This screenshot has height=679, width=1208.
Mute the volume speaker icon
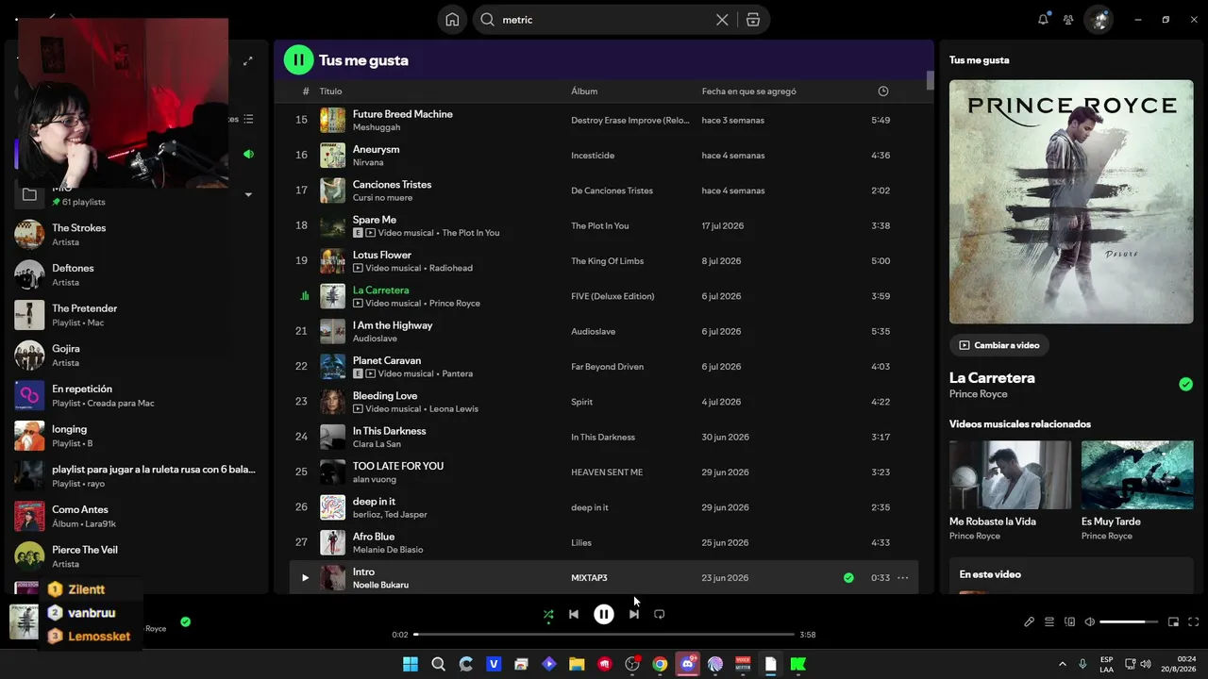[x=1090, y=622]
